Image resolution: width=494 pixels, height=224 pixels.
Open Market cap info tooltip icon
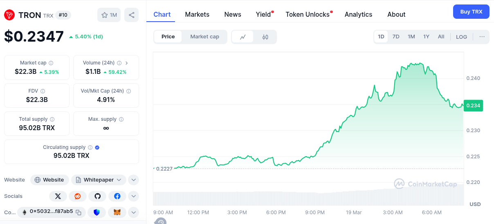tap(51, 63)
